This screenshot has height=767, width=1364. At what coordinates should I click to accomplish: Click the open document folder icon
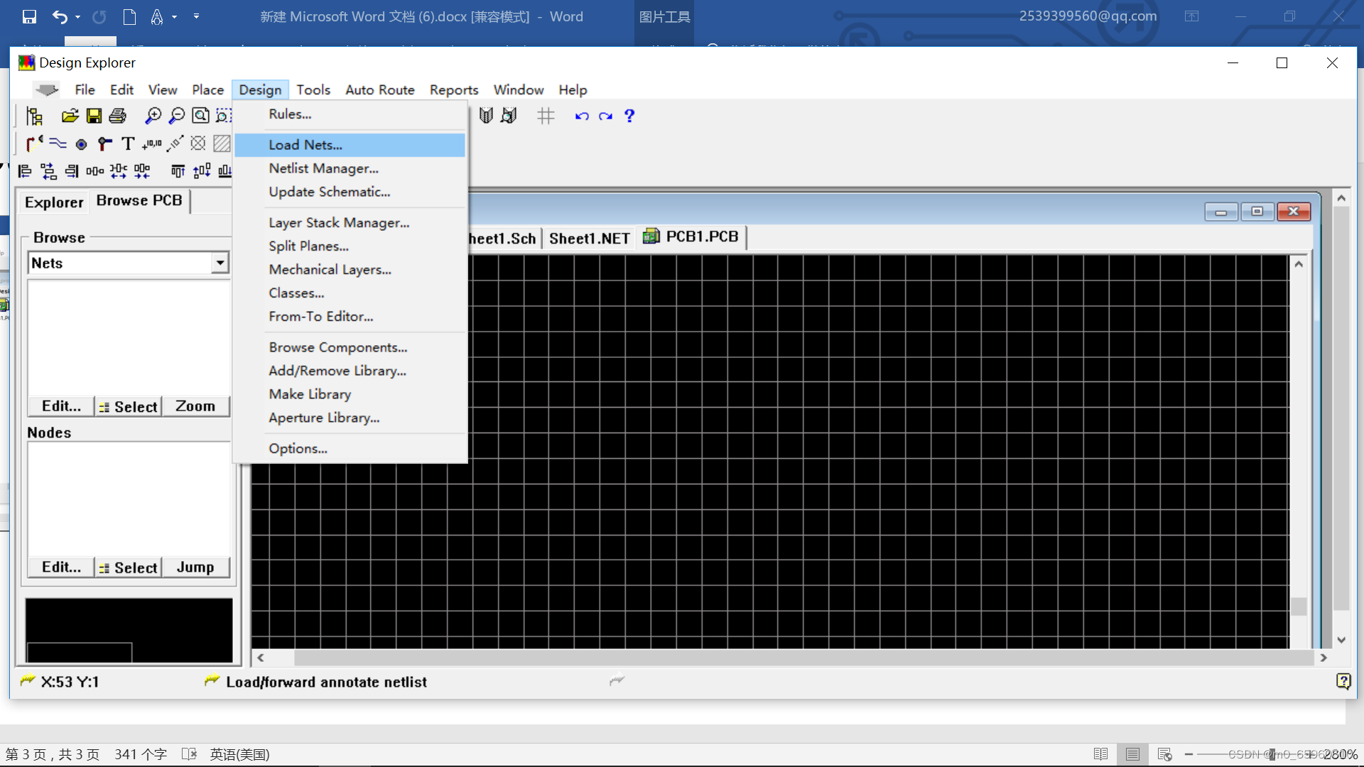point(70,116)
